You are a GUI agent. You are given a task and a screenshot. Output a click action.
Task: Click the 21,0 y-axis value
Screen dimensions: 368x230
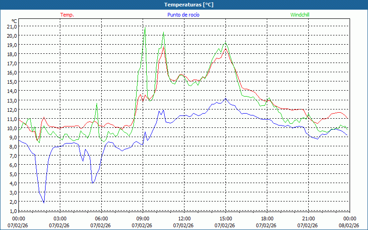11,26
